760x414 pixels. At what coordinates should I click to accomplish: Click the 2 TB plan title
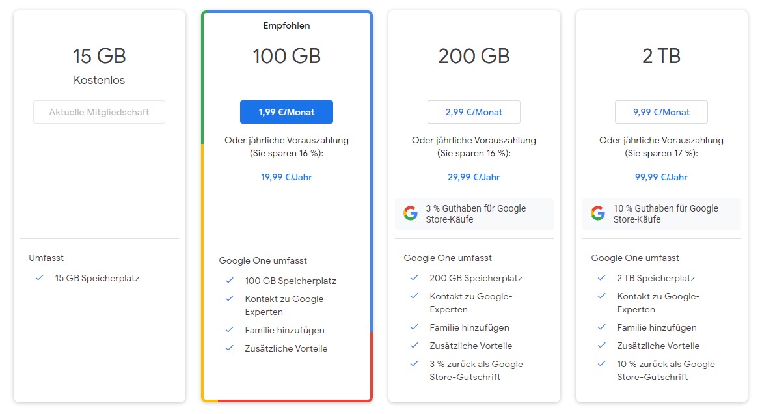tap(661, 56)
